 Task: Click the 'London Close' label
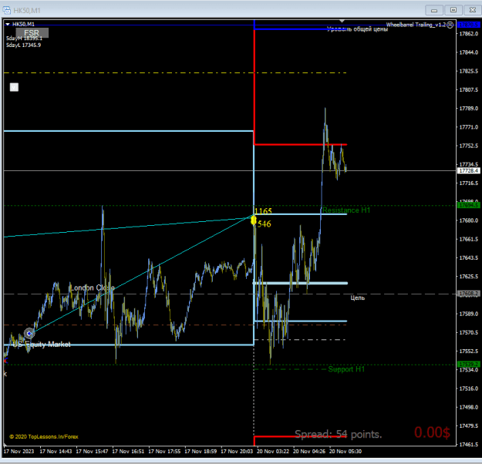coord(93,288)
